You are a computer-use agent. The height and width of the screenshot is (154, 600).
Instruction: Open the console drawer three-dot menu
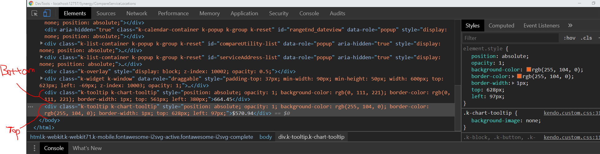(x=34, y=148)
